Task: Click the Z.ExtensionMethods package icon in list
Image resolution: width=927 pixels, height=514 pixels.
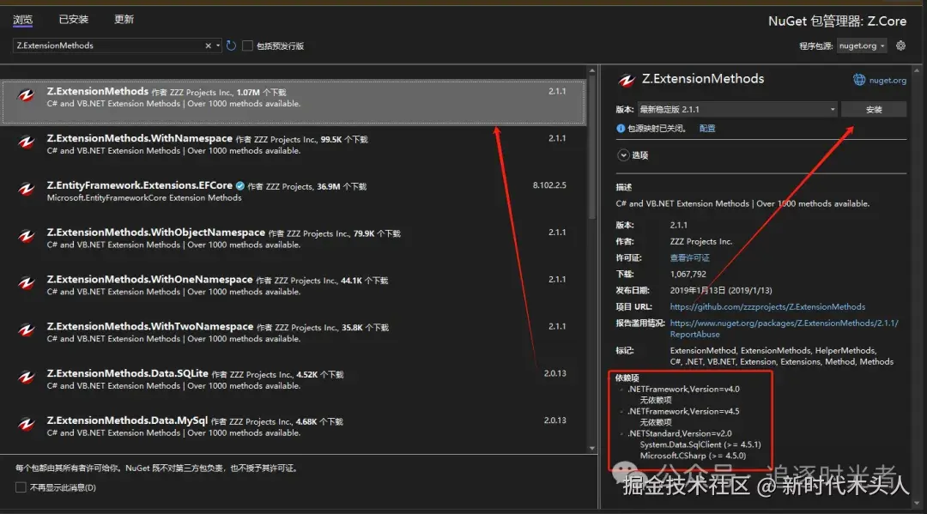Action: click(x=26, y=95)
